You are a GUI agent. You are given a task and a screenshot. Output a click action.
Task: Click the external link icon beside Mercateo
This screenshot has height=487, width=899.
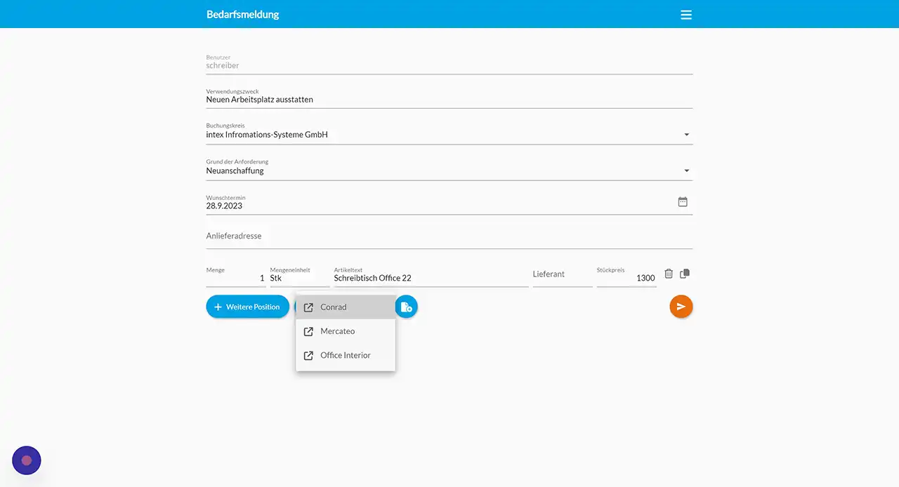tap(308, 331)
